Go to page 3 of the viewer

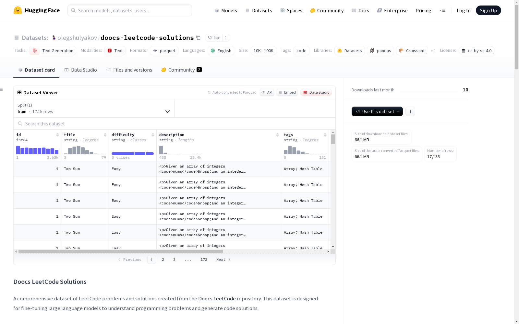pos(174,260)
